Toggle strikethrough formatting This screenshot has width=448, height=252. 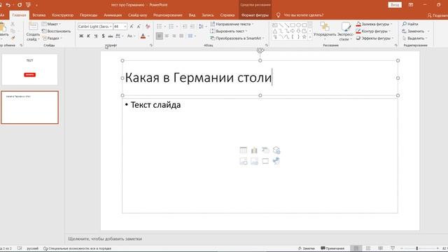111,36
